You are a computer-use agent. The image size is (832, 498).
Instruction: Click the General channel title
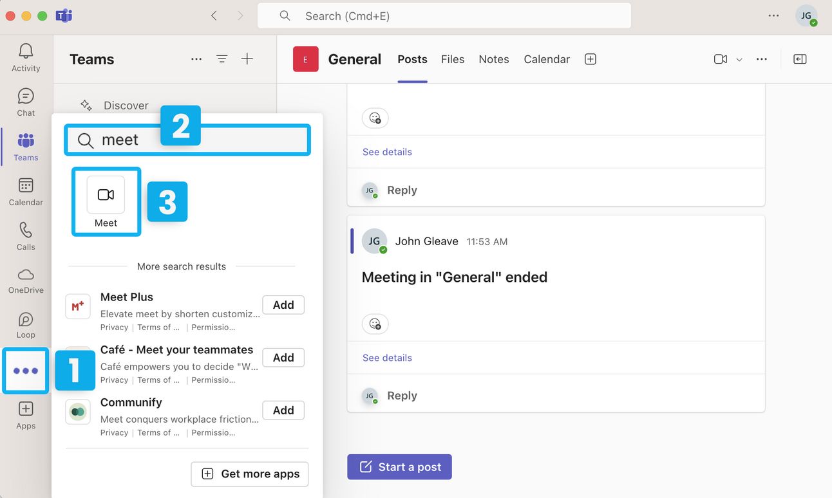pyautogui.click(x=355, y=59)
